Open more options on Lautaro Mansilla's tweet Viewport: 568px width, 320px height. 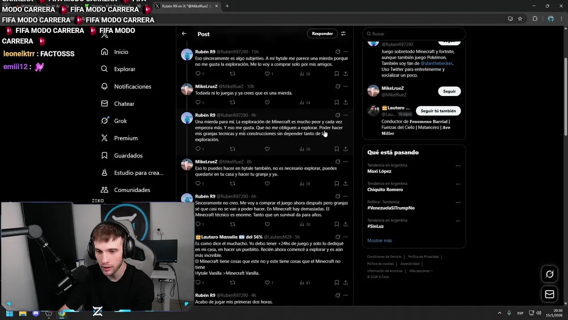(346, 237)
